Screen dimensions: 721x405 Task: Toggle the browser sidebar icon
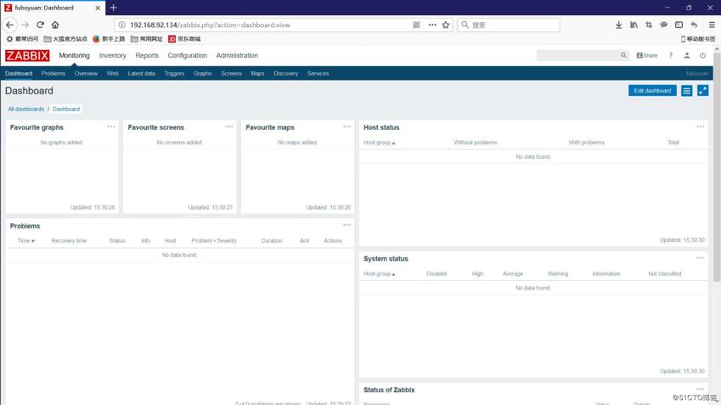click(x=679, y=25)
